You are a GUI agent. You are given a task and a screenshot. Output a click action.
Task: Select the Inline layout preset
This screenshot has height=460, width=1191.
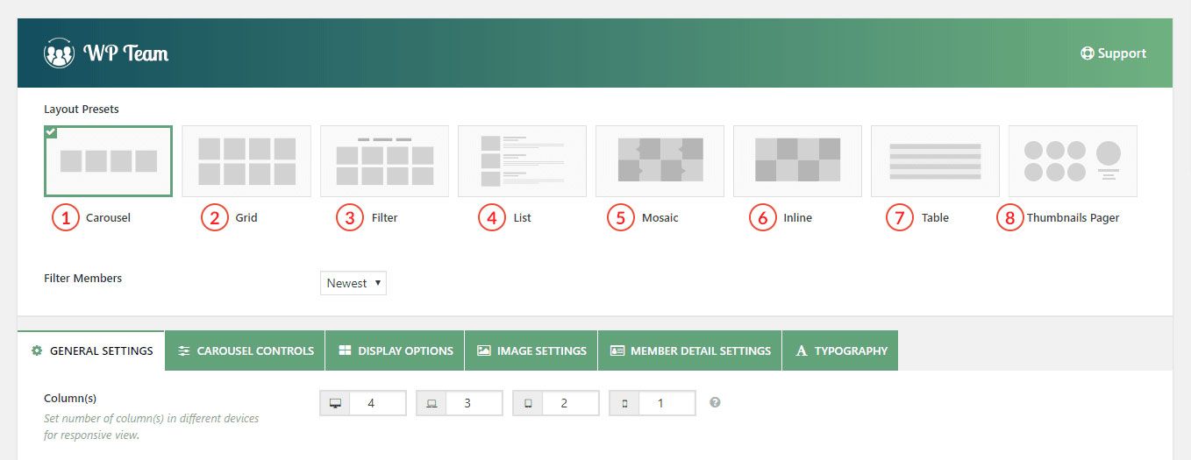pyautogui.click(x=797, y=161)
